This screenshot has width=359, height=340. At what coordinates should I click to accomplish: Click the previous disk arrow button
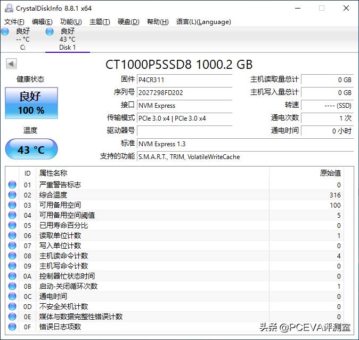[11, 64]
